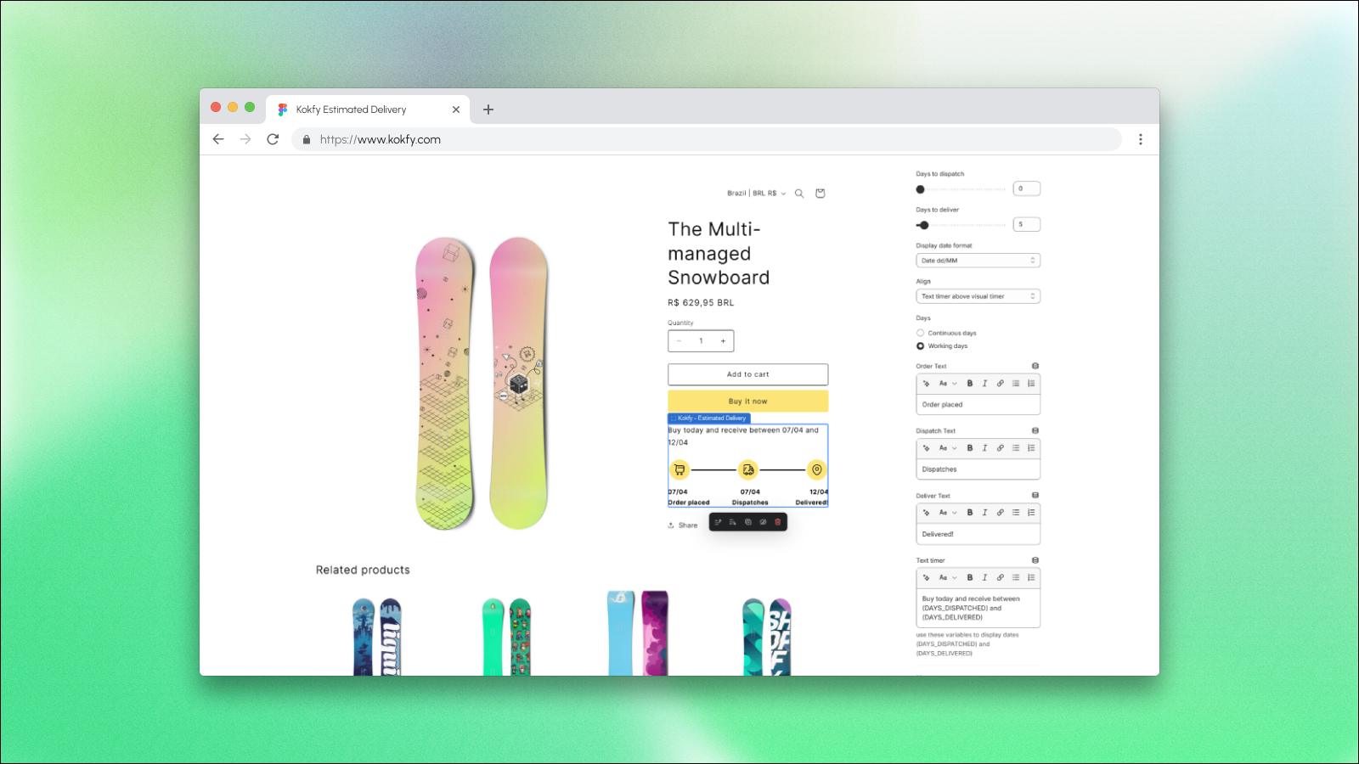
Task: Click the Days to deliver number field
Action: click(1027, 224)
